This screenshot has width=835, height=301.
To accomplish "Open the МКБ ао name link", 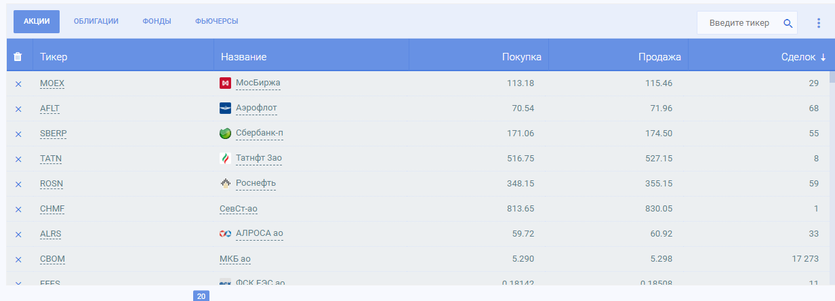I will coord(235,259).
